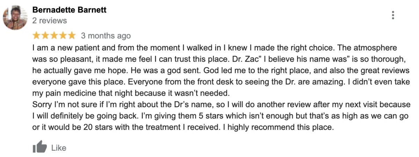Click "I highly recommend this place" sentence
Viewport: 419px width, 157px height.
click(x=278, y=127)
